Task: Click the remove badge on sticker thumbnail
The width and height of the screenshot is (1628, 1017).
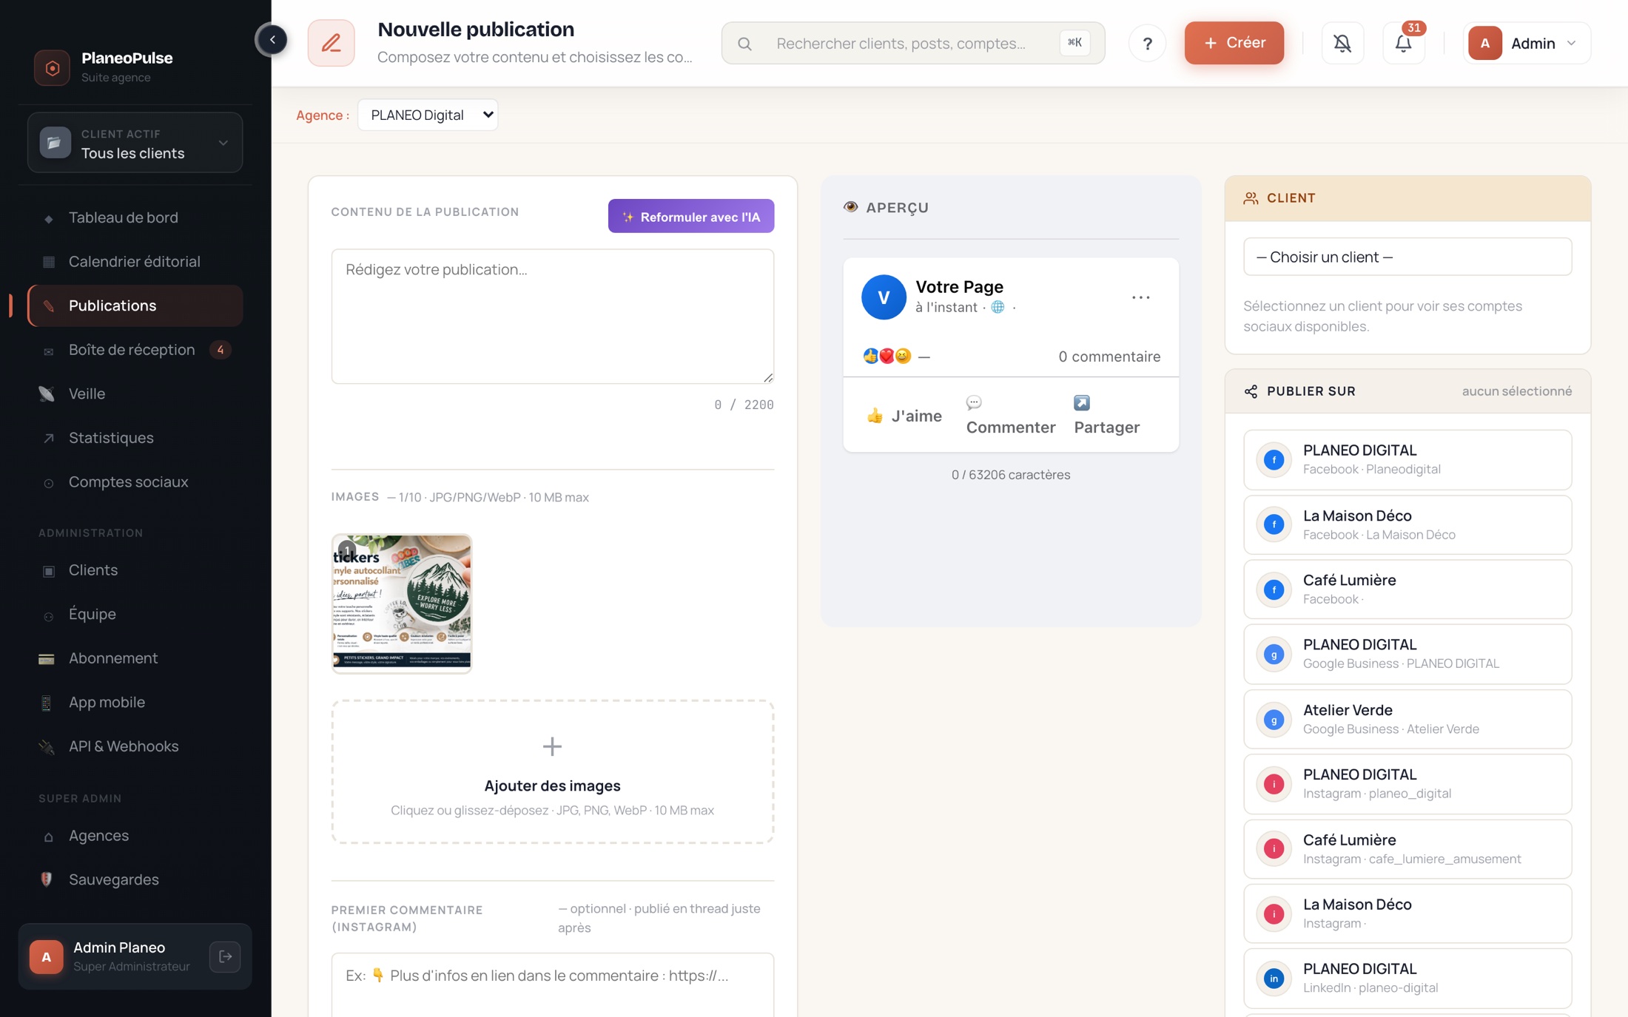Action: pos(346,550)
